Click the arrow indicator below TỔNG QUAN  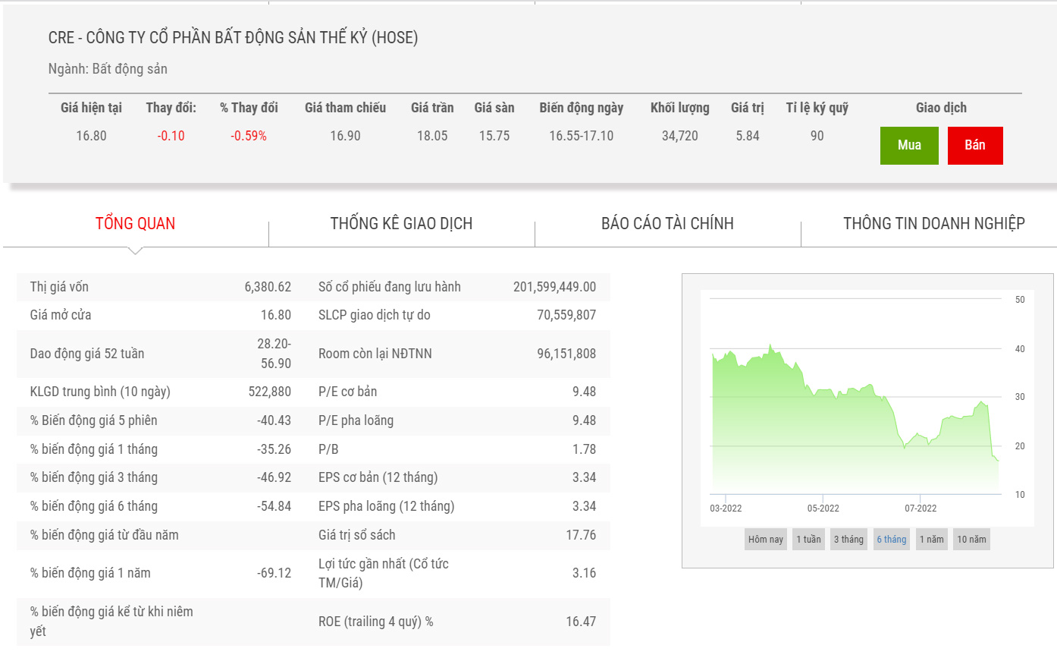(135, 250)
